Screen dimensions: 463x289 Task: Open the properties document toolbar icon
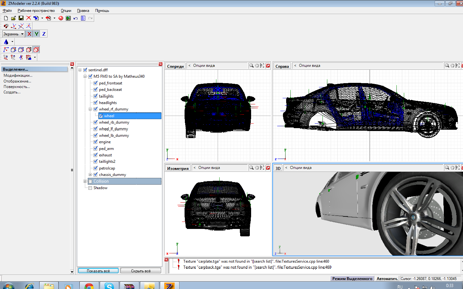[x=83, y=18]
